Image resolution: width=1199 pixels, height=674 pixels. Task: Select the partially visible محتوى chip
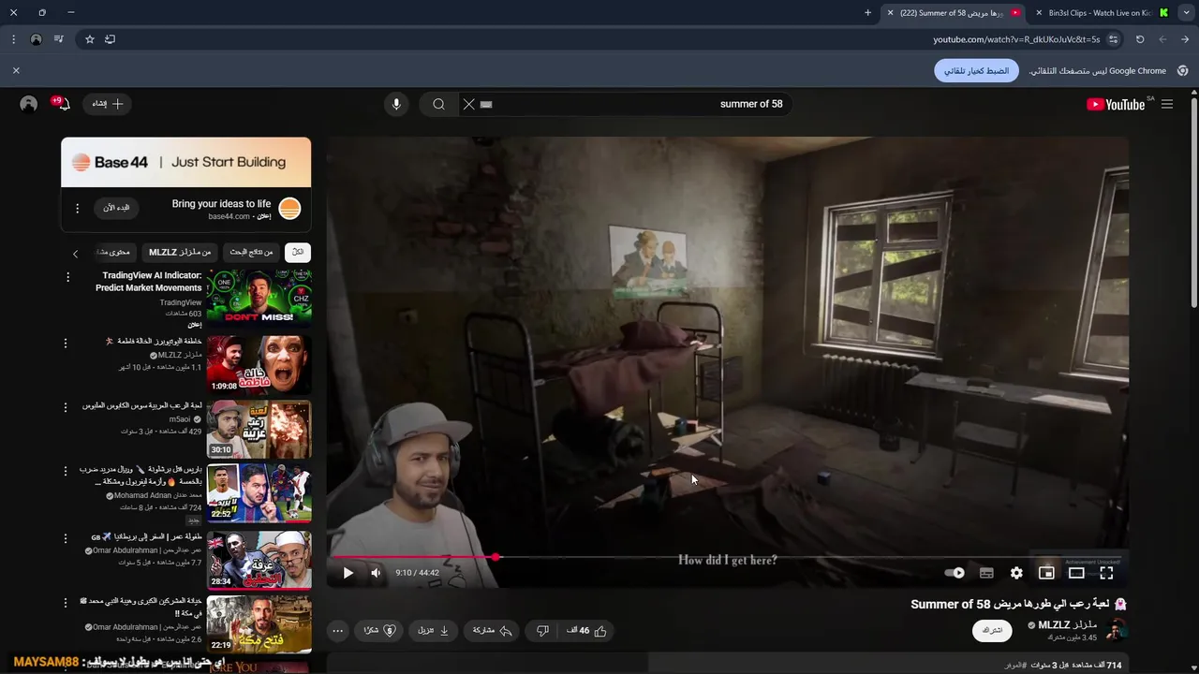click(x=113, y=252)
